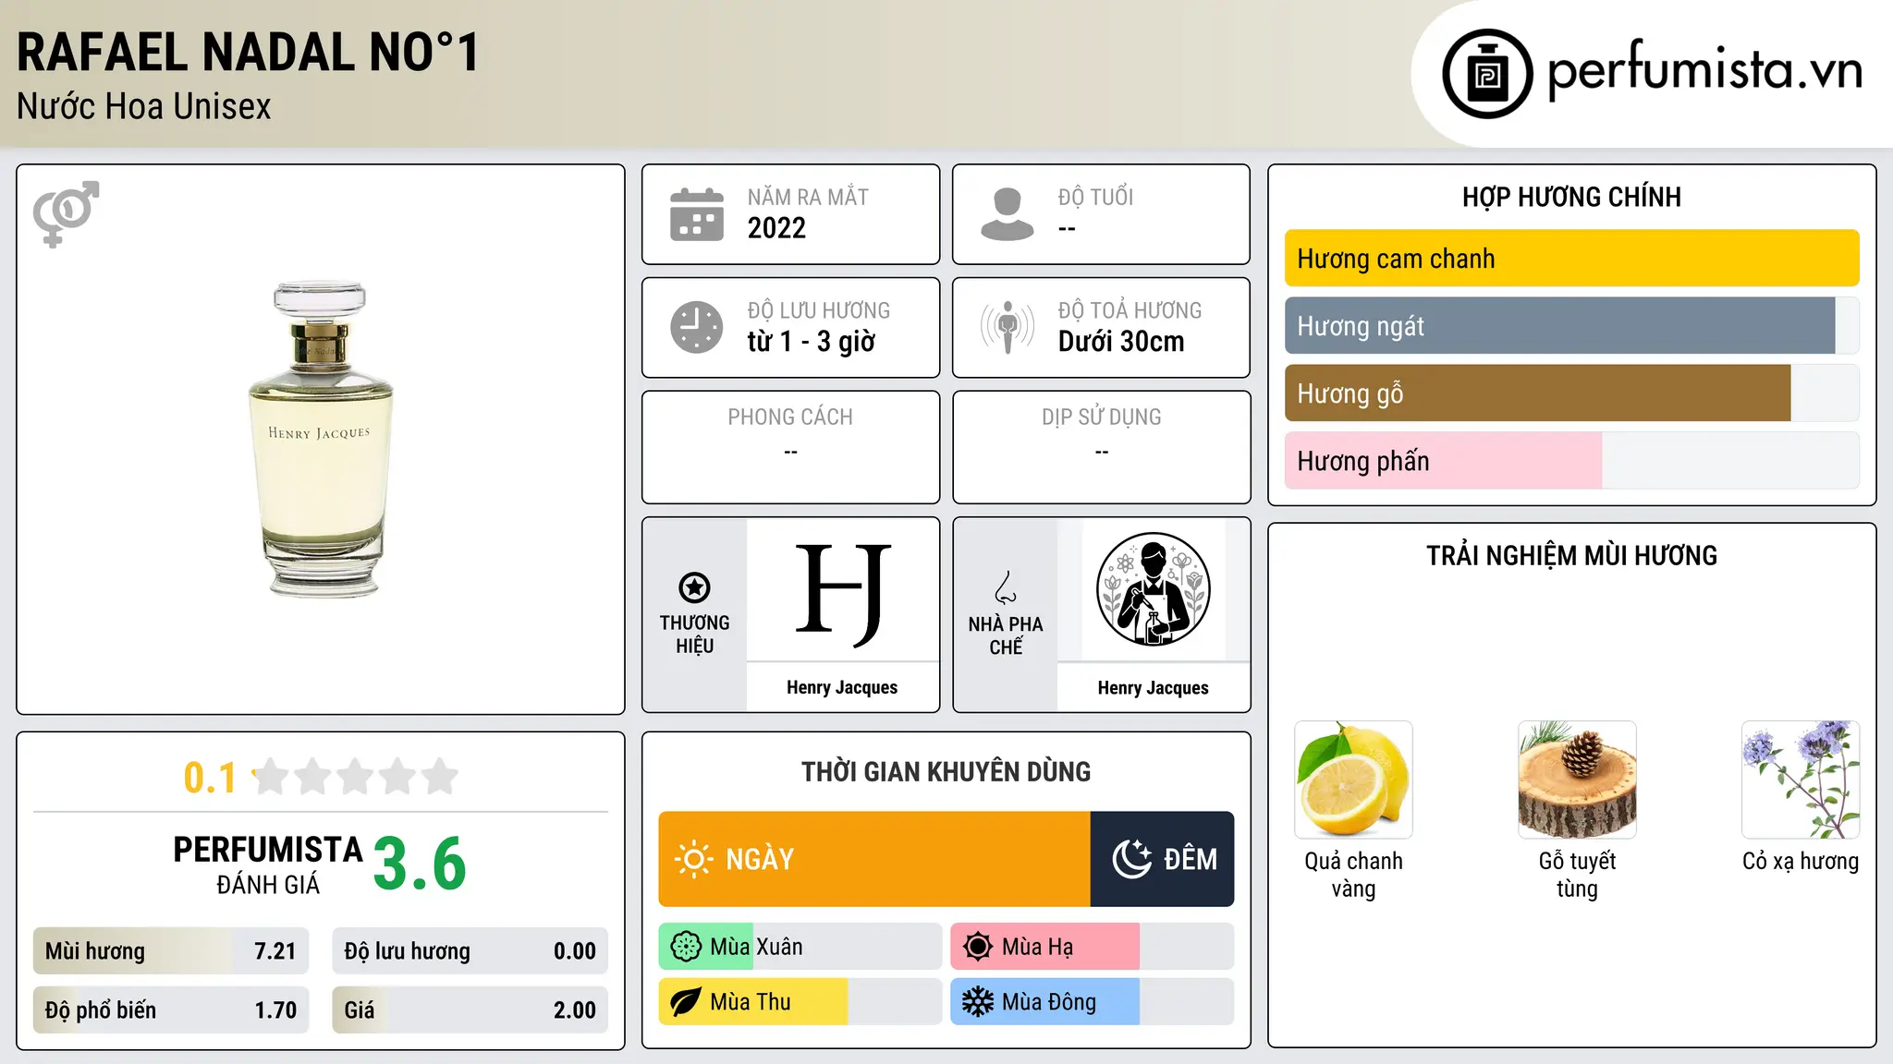Click the green 3.6 Perfumista rating
This screenshot has width=1893, height=1064.
point(420,864)
